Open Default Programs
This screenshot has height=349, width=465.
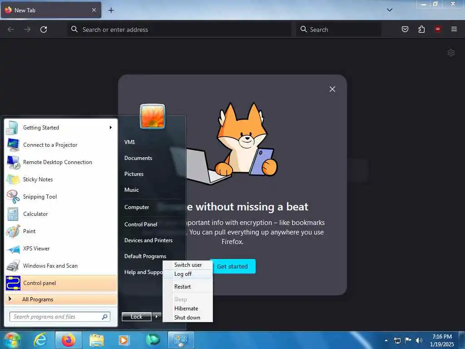145,256
